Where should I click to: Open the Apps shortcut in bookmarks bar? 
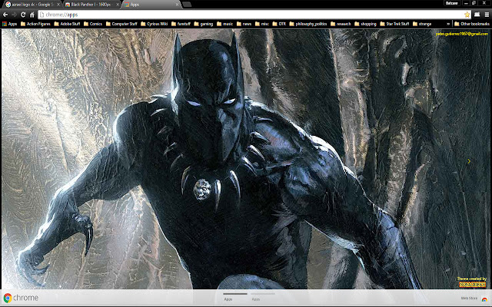[10, 24]
